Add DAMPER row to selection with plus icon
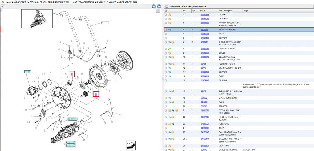 (x=166, y=15)
